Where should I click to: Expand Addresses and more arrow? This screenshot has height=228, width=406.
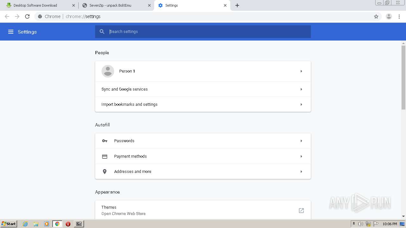[x=301, y=172]
